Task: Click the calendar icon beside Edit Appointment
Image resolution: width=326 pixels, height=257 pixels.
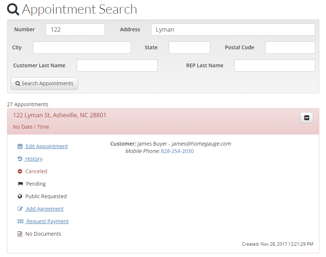Action: pos(20,146)
